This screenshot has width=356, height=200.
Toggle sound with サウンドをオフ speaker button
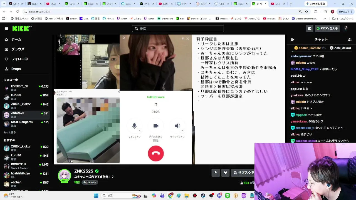coord(177,126)
